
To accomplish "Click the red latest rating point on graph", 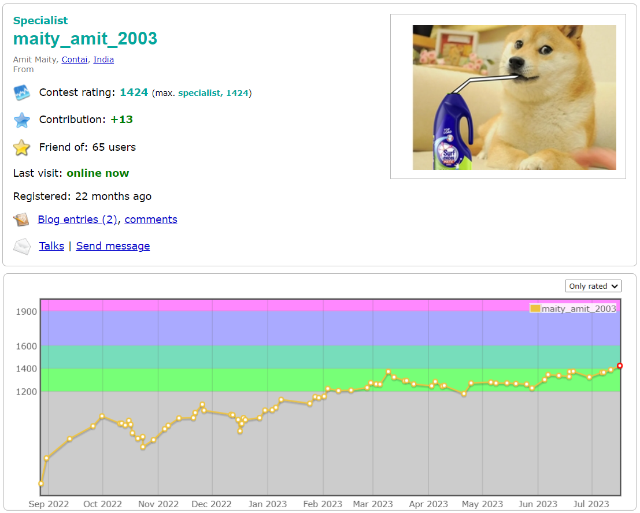I will (619, 366).
